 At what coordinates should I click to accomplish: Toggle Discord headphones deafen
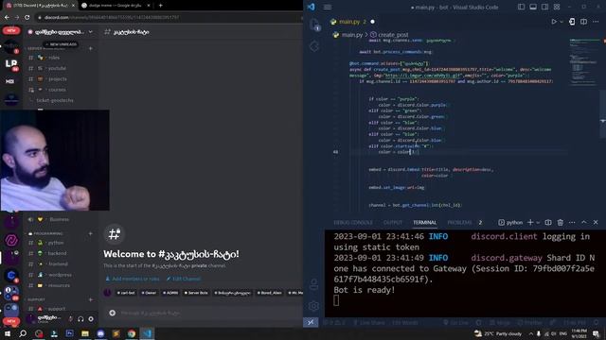point(80,319)
